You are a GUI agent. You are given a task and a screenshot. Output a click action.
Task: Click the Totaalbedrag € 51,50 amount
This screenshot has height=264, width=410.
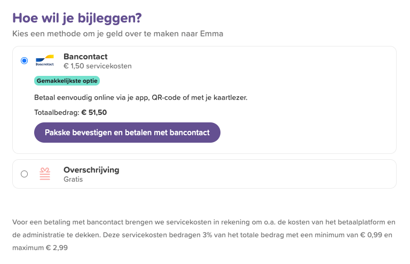70,113
